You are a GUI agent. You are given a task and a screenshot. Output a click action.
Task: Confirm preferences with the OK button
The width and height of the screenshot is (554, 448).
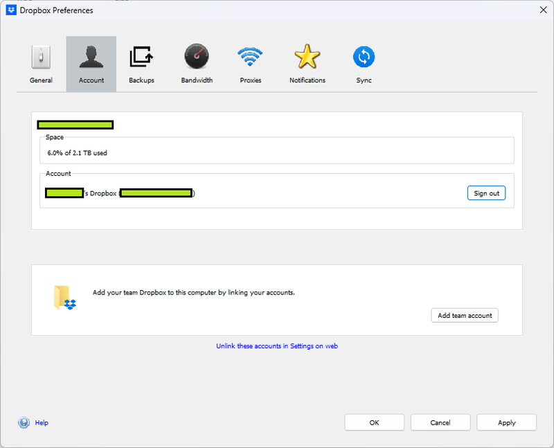point(374,422)
